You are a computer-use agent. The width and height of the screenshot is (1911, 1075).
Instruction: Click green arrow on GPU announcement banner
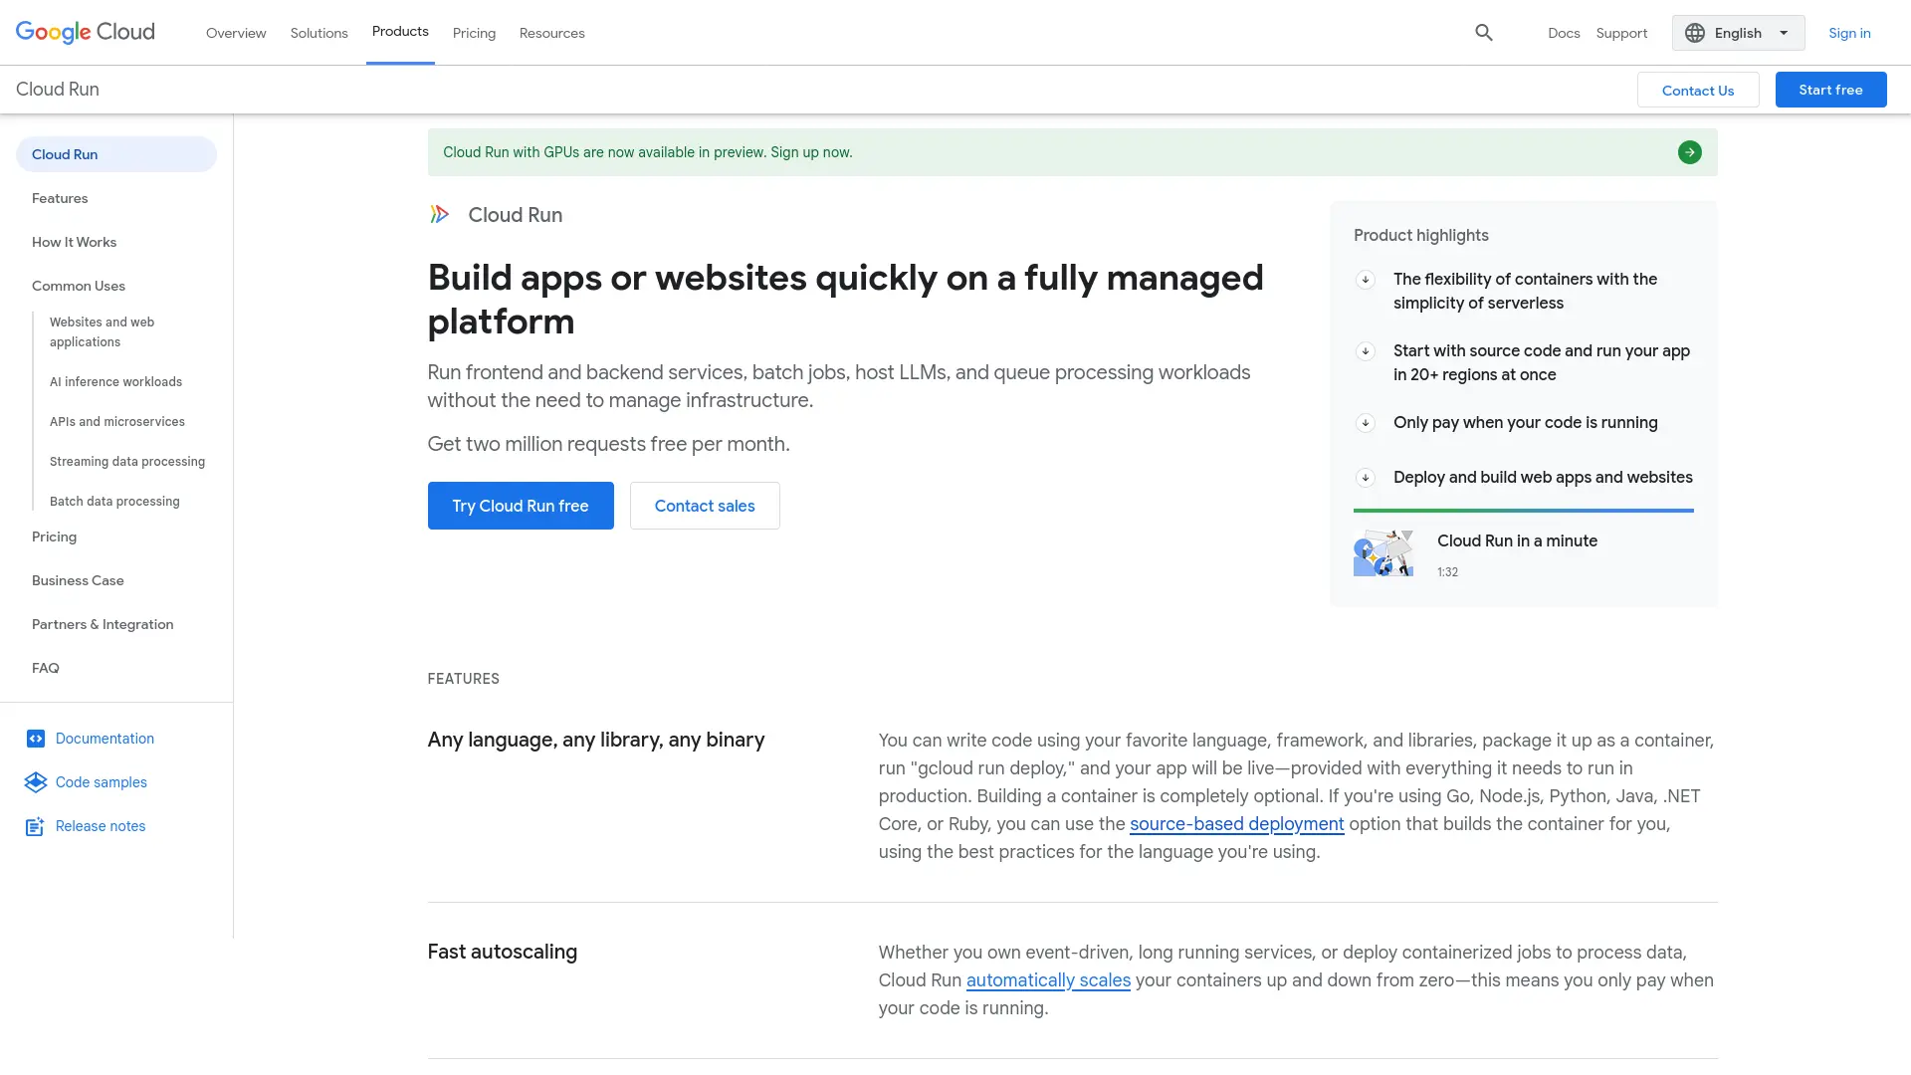pyautogui.click(x=1689, y=152)
